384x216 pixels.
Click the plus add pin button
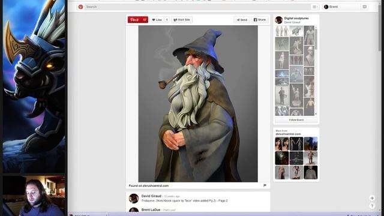click(372, 198)
